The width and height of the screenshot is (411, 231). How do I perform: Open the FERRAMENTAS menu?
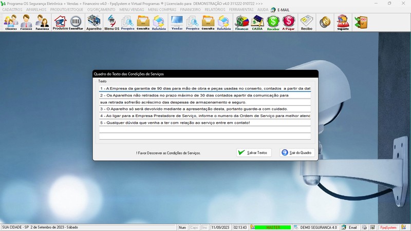tap(241, 10)
